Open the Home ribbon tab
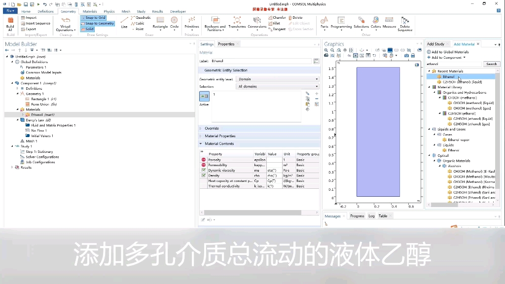Image resolution: width=505 pixels, height=284 pixels. [26, 11]
